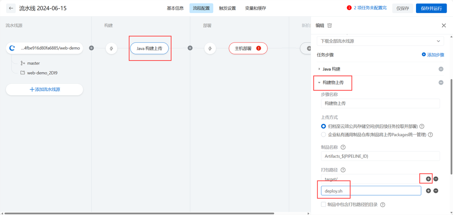Add a task before the 部署 stage trigger

click(190, 48)
